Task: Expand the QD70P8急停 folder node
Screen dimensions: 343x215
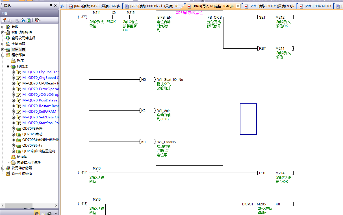Action: [13, 129]
